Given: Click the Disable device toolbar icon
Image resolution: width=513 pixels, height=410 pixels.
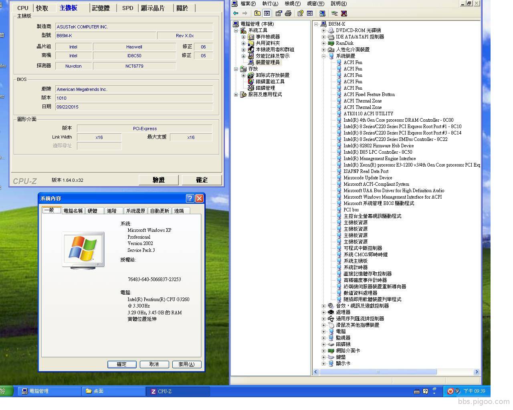Looking at the screenshot, I should (x=334, y=13).
